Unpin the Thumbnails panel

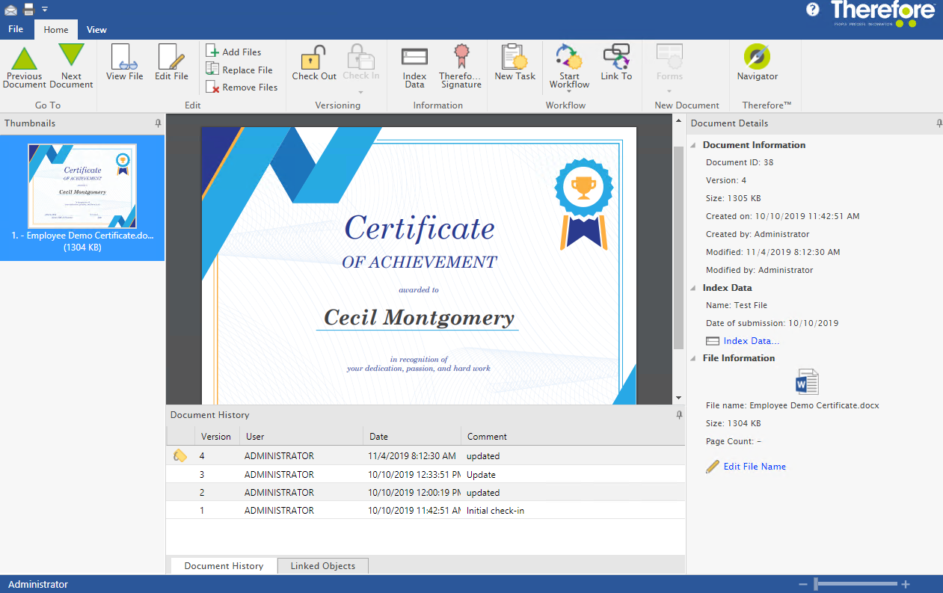[x=158, y=123]
